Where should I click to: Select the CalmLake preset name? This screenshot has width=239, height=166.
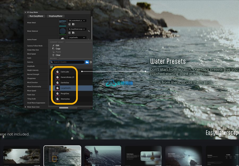65,72
